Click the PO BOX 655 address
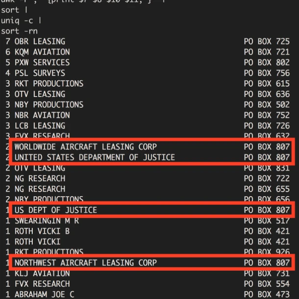Image resolution: width=299 pixels, height=299 pixels. coord(267,189)
